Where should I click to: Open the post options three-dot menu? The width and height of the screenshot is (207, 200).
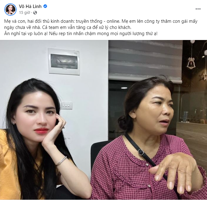pos(198,9)
